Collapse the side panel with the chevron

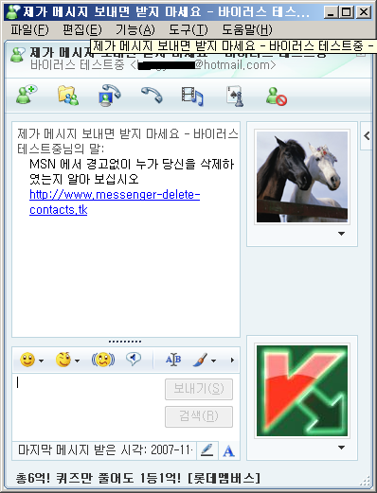coord(367,136)
